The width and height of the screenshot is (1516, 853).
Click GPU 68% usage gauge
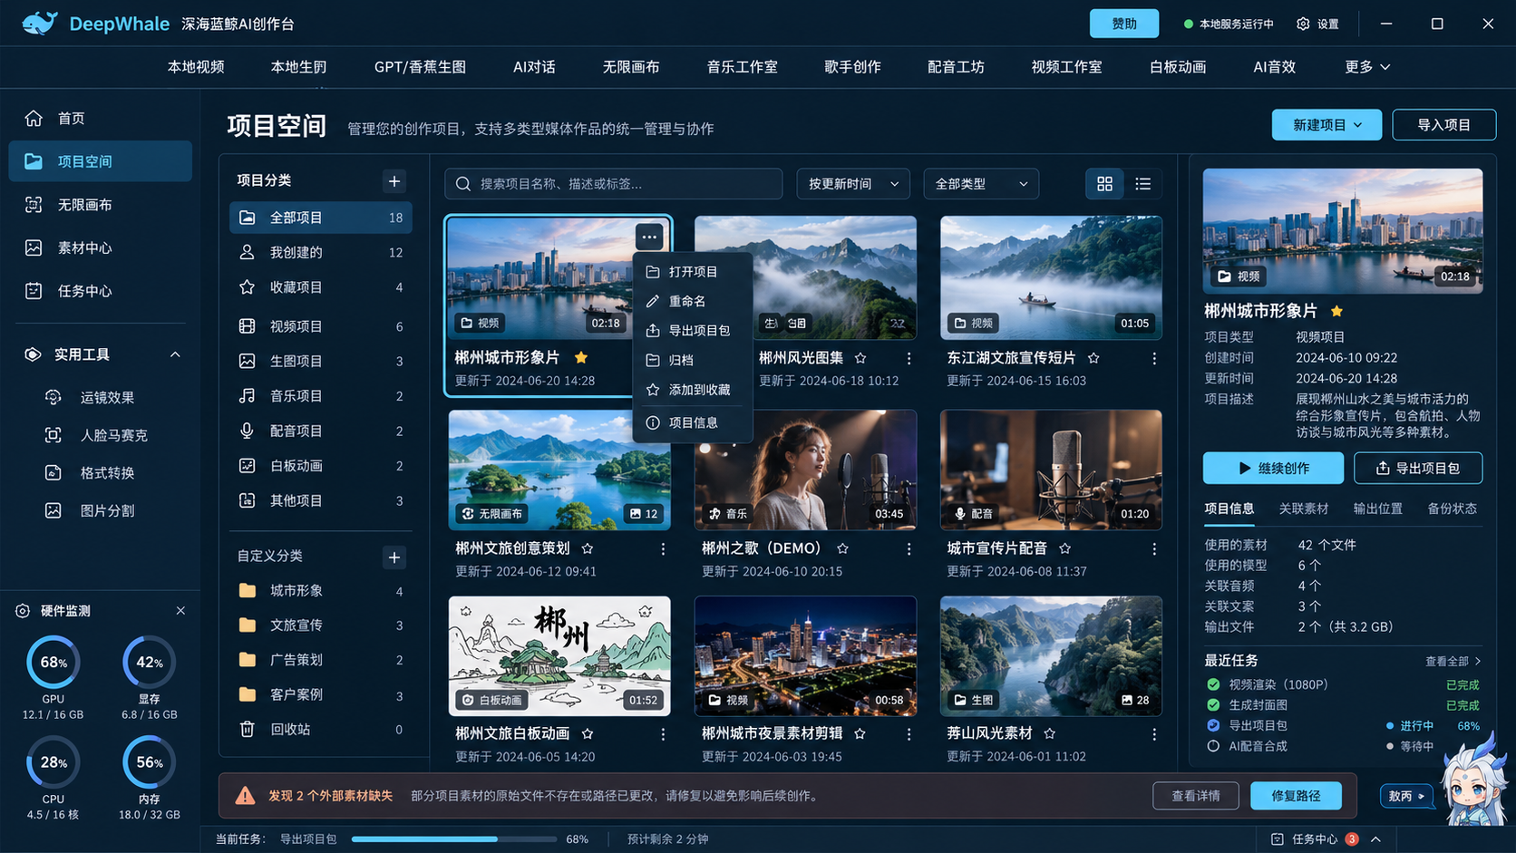(53, 663)
